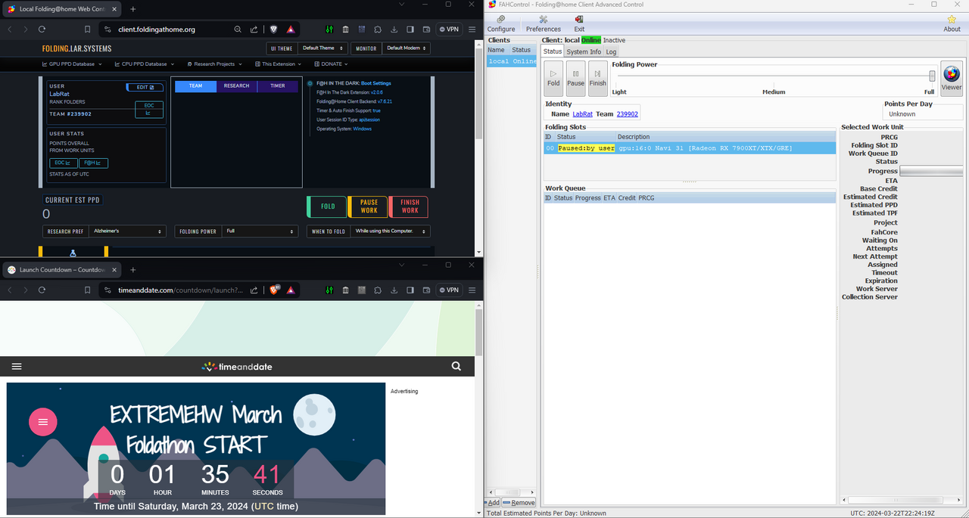Screen dimensions: 969x518
Task: Click the Brave Shields icon in the top browser
Action: (273, 29)
